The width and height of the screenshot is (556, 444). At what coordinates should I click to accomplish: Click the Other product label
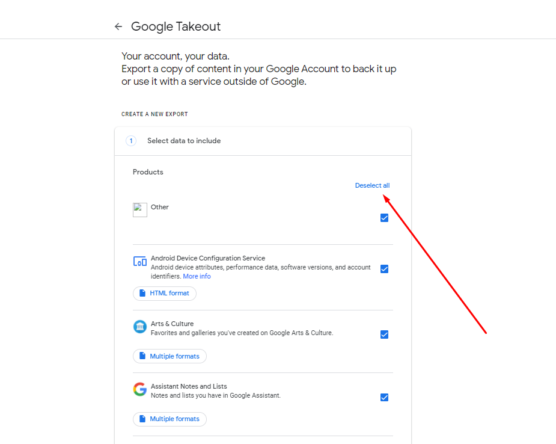pyautogui.click(x=159, y=207)
